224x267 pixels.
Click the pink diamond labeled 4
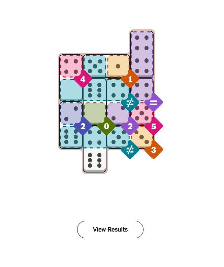83,79
